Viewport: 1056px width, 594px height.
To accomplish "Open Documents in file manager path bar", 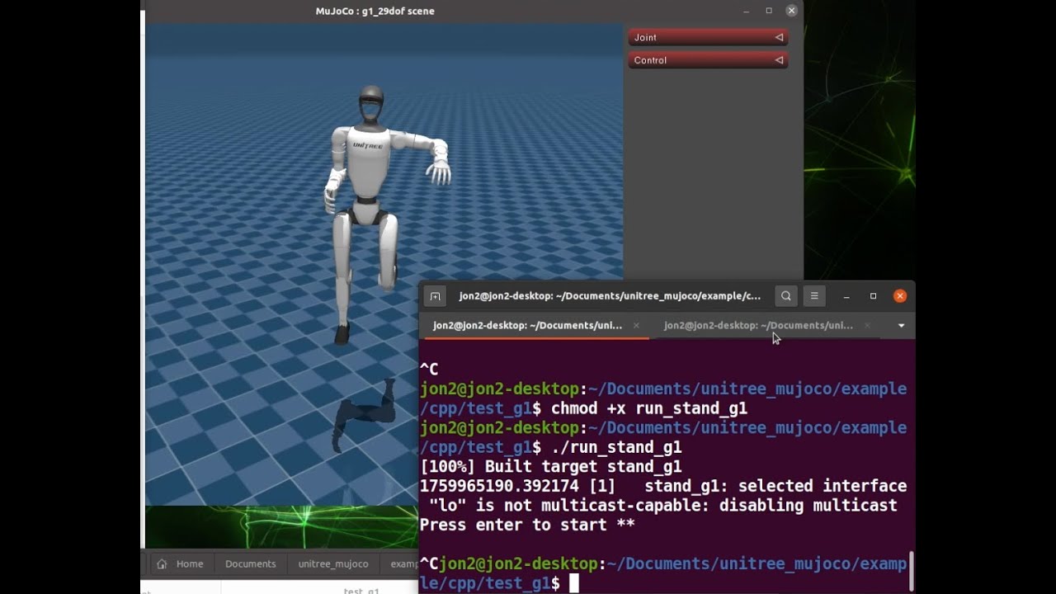I will [251, 564].
